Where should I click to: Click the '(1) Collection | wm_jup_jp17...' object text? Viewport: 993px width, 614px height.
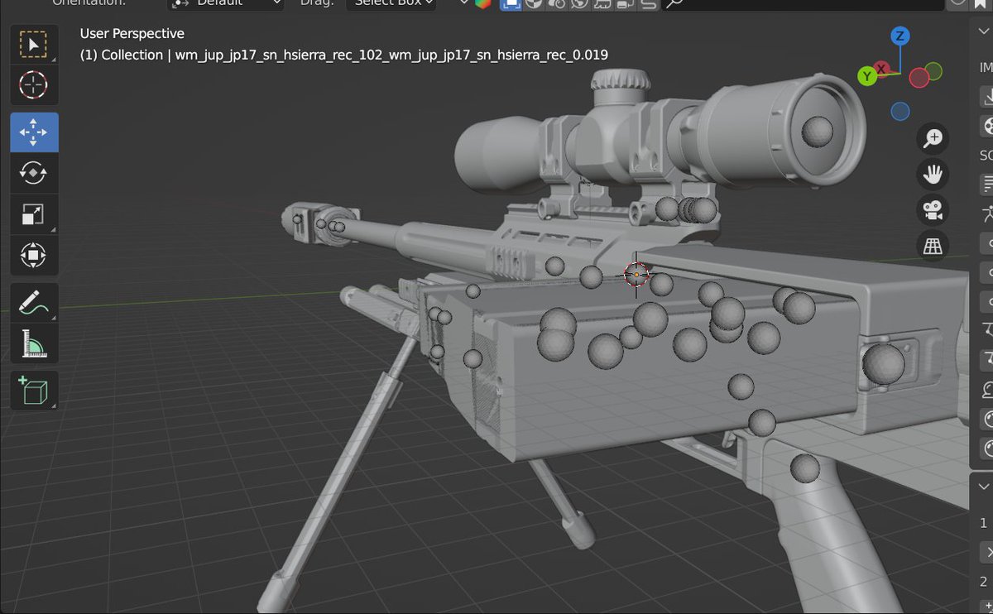tap(344, 55)
